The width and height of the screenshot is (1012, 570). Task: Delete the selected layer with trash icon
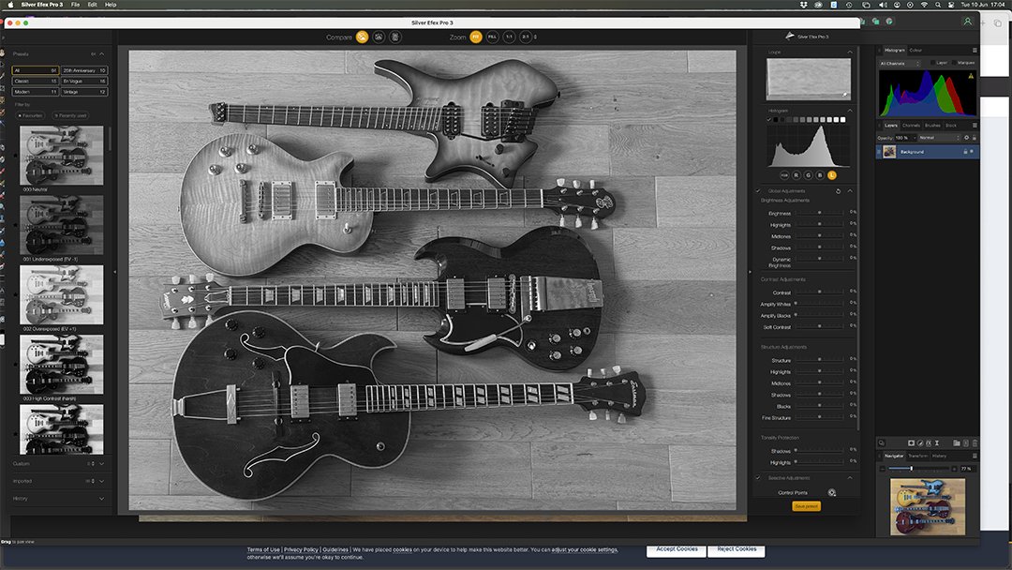pos(975,442)
